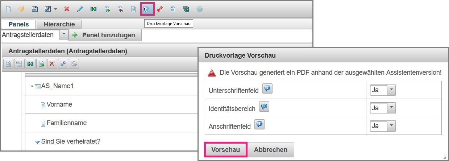Viewport: 449px width, 161px height.
Task: Click the red X delete icon in top toolbar
Action: coord(67,9)
